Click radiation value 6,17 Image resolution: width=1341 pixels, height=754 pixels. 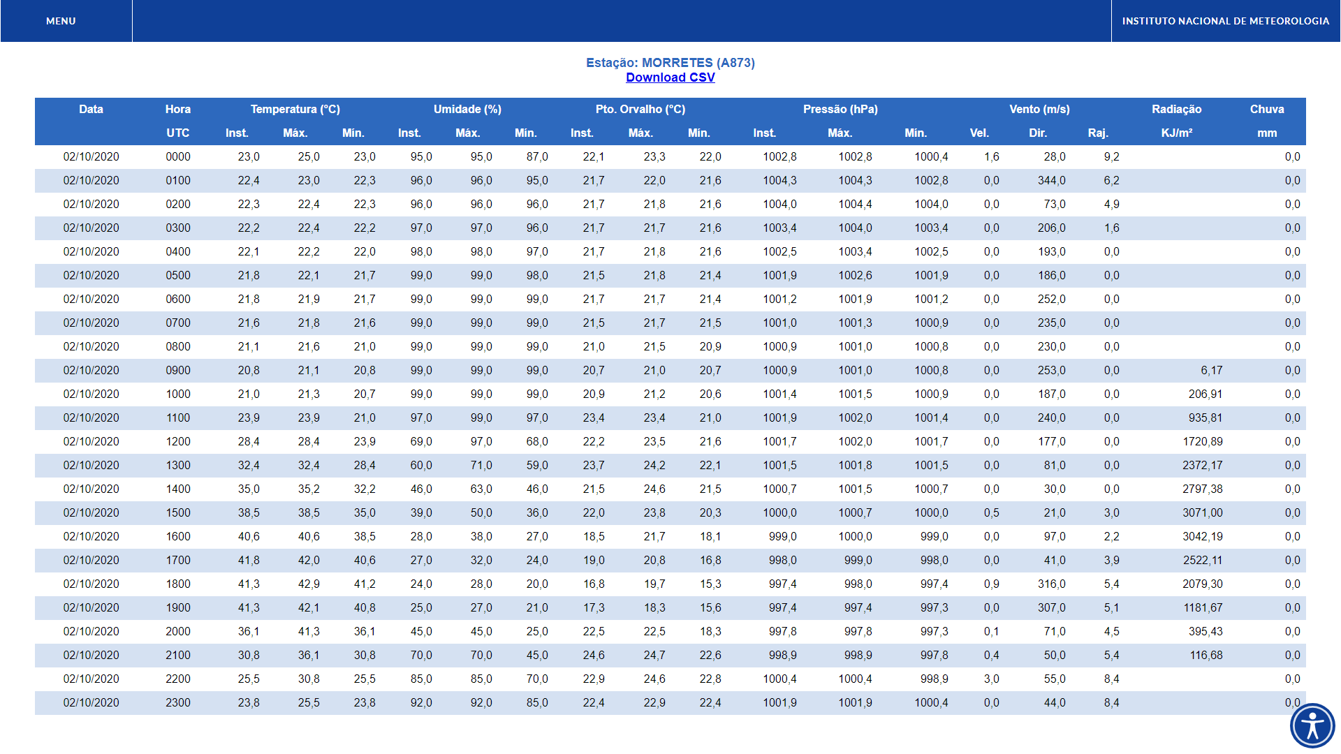pyautogui.click(x=1211, y=370)
